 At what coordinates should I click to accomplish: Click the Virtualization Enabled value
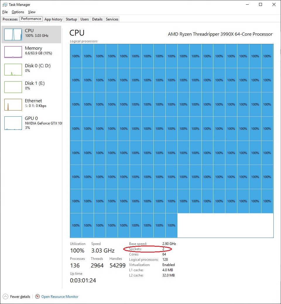[x=169, y=265]
